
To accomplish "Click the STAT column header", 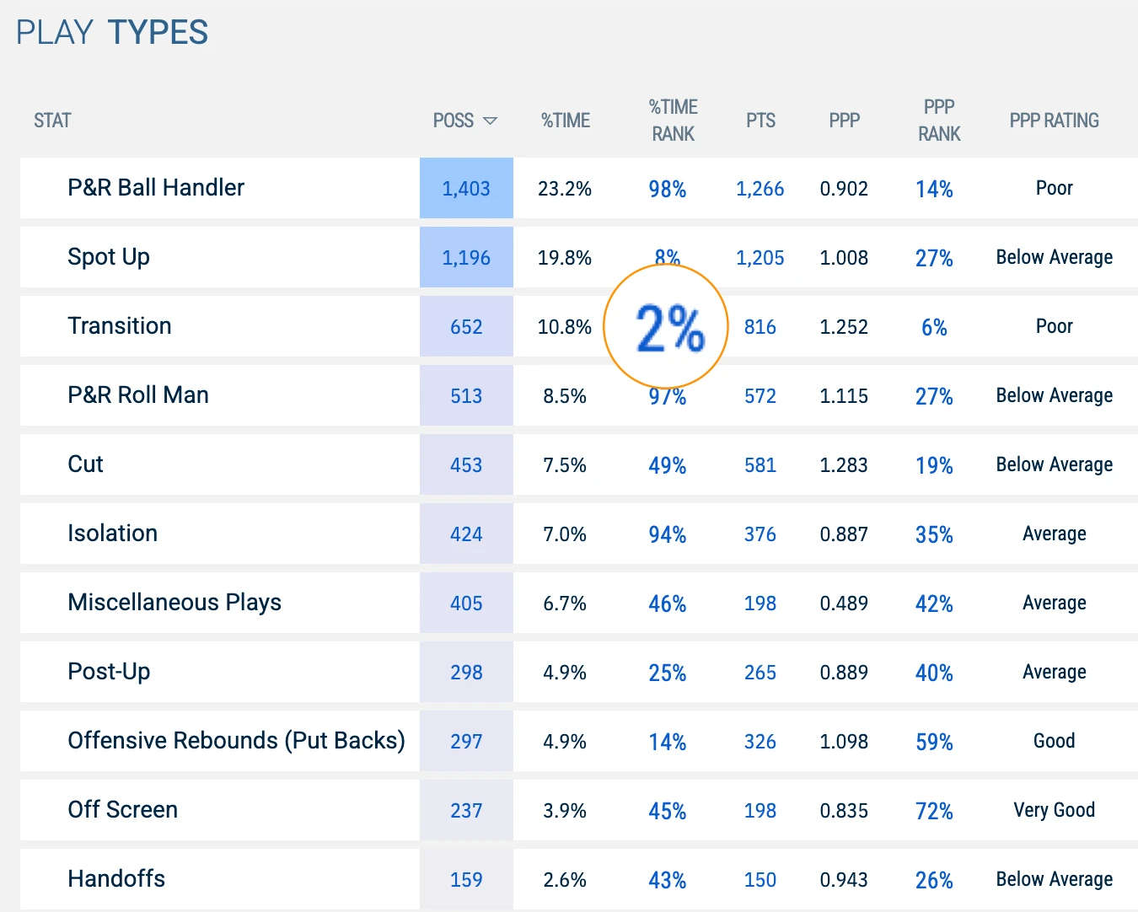I will 52,121.
